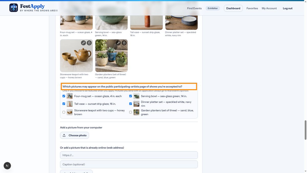Delete the Garden planters picture
This screenshot has height=173, width=307.
coord(124,43)
